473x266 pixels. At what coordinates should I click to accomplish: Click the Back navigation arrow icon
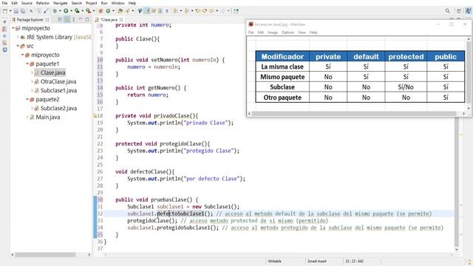pos(211,11)
